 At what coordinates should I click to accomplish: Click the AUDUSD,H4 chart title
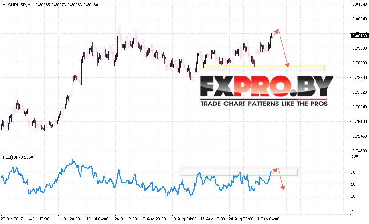(20, 5)
